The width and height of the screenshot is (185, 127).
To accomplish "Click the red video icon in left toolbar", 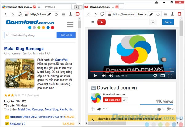I will tap(77, 14).
